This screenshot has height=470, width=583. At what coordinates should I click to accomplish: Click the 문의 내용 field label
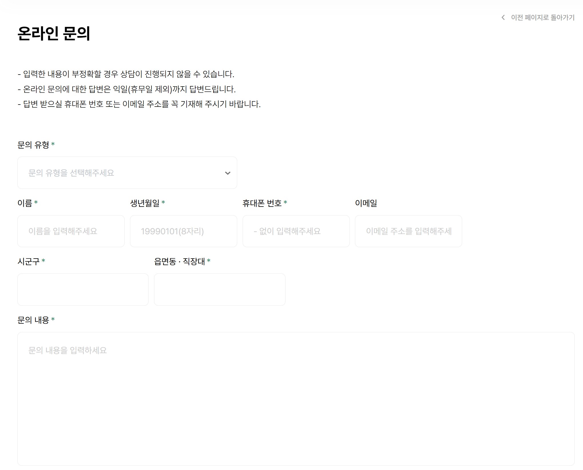pos(33,320)
